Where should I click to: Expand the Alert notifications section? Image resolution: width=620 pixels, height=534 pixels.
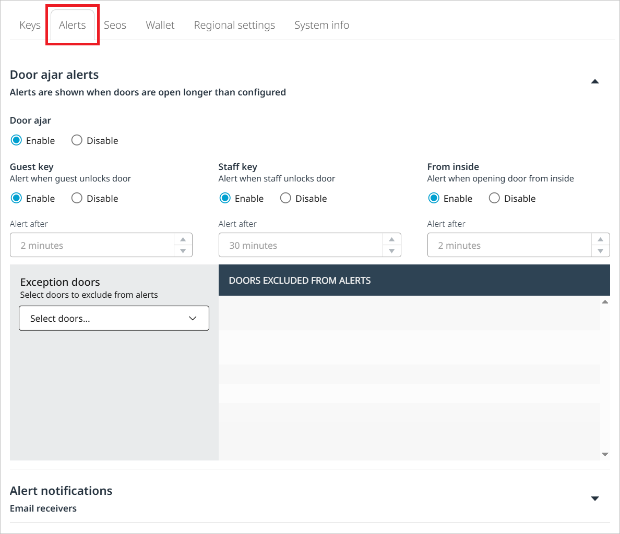[x=594, y=499]
